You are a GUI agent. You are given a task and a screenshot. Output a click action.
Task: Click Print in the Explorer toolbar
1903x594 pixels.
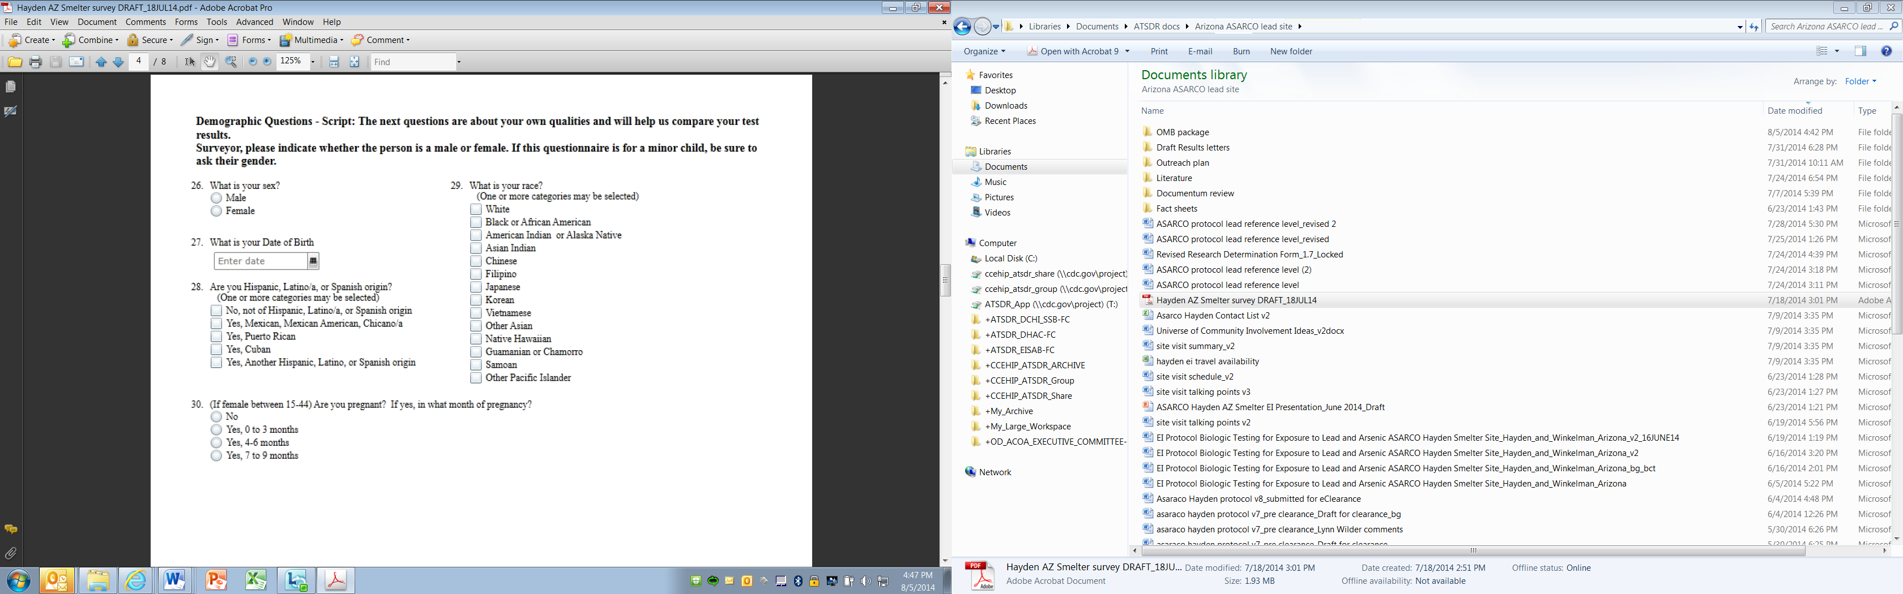coord(1159,51)
